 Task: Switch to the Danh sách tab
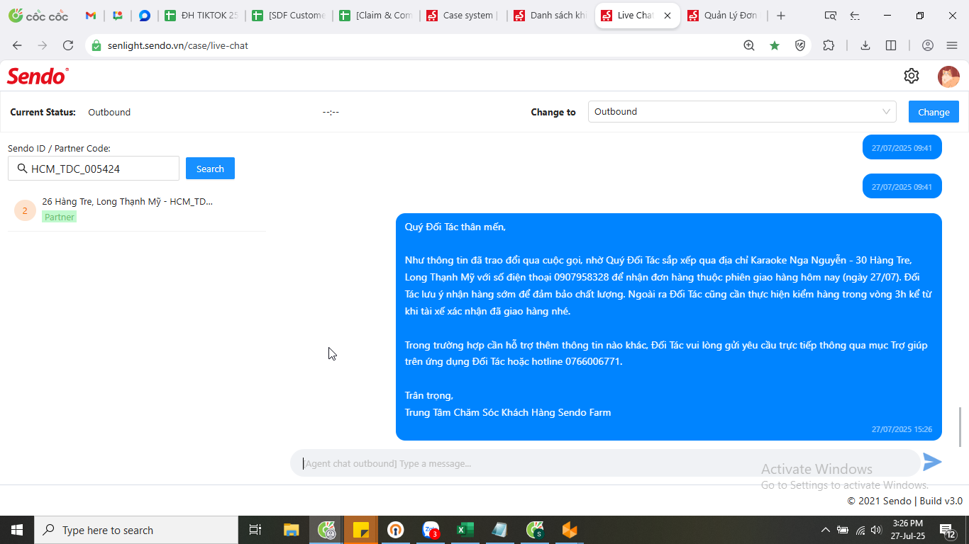[550, 16]
